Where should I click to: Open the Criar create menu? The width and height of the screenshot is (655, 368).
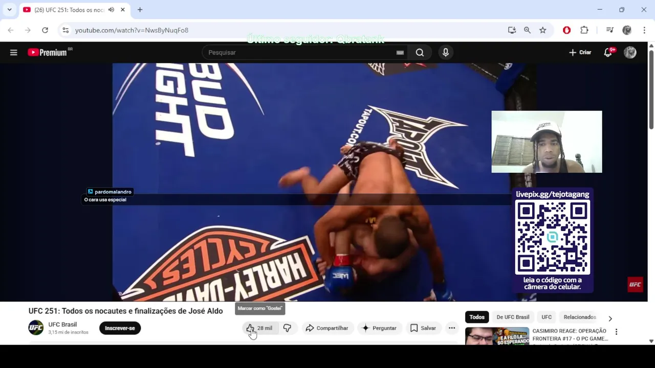[x=580, y=52]
